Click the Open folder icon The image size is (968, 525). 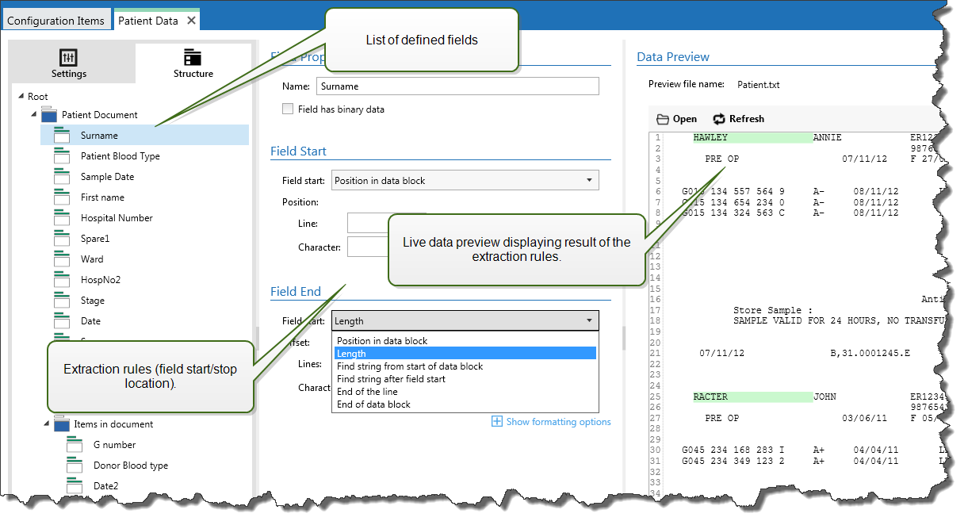(x=663, y=119)
